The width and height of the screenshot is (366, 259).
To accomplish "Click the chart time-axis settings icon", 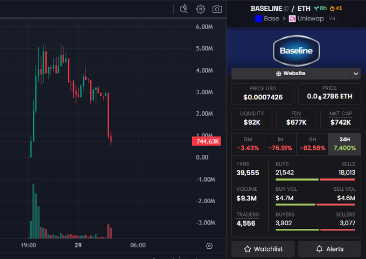I will point(209,246).
